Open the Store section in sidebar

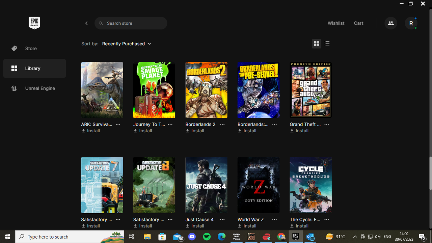point(35,49)
